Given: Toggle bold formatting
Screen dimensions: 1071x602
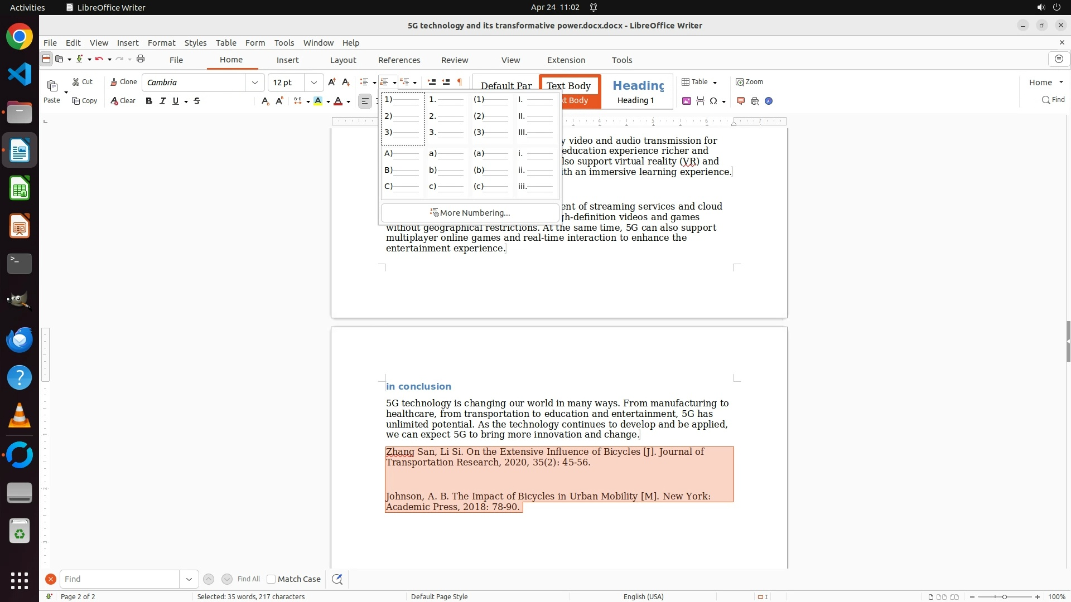Looking at the screenshot, I should point(148,101).
